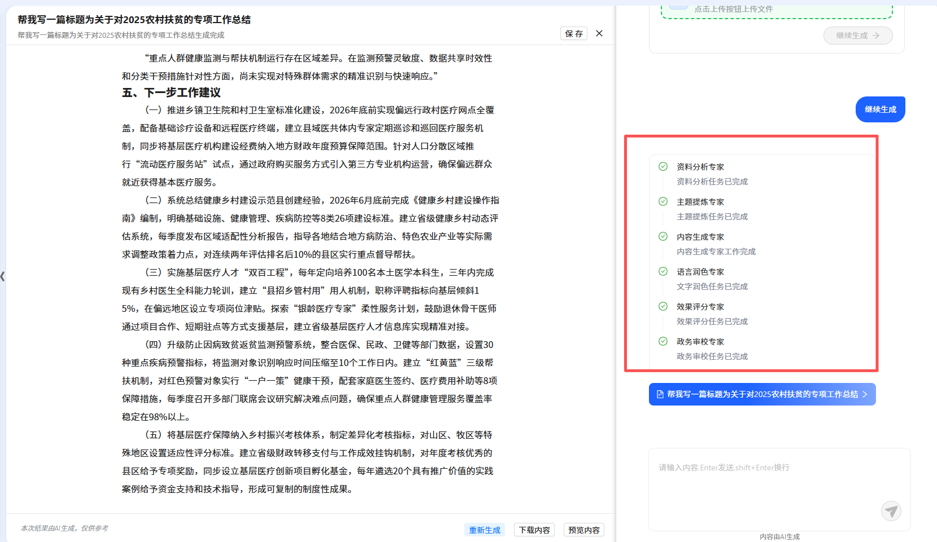Click the 主题提炼专家 green check icon
937x542 pixels.
tap(663, 201)
